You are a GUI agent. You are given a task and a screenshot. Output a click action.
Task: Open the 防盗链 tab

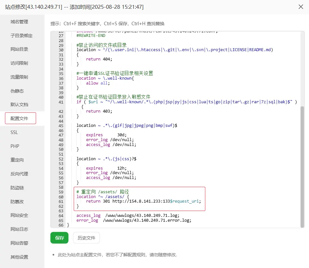click(17, 188)
